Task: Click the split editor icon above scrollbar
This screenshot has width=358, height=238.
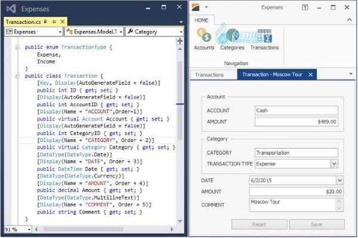Action: point(180,41)
